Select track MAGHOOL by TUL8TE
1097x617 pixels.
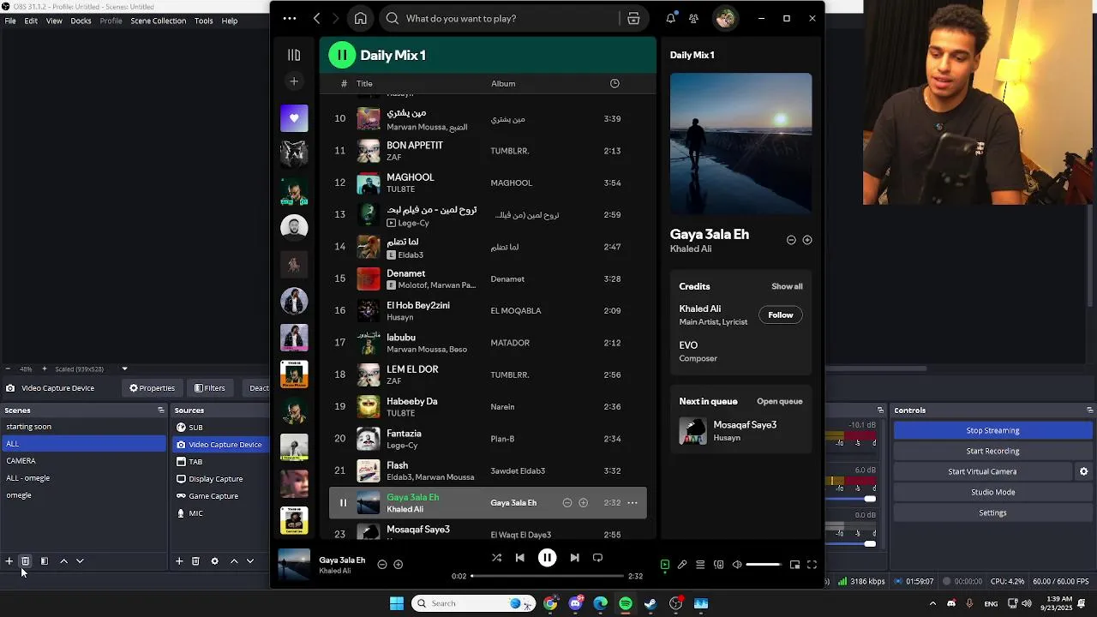[x=488, y=183]
